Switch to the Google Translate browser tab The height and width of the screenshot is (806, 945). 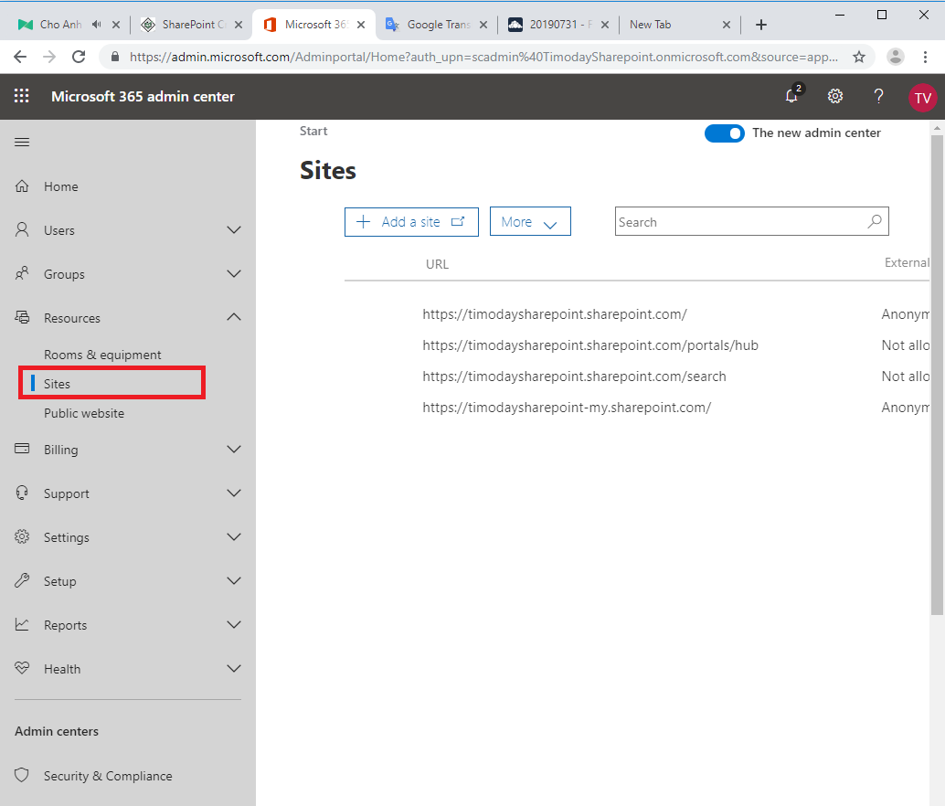pos(436,26)
